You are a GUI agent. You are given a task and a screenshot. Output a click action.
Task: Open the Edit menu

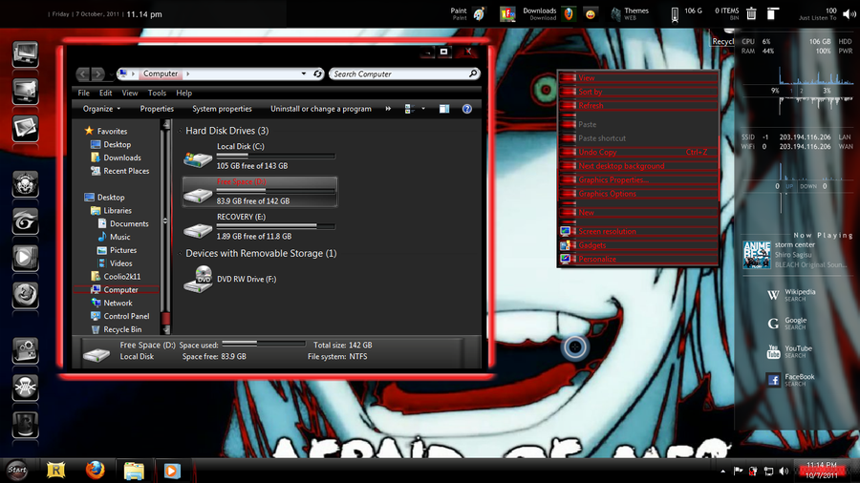105,94
